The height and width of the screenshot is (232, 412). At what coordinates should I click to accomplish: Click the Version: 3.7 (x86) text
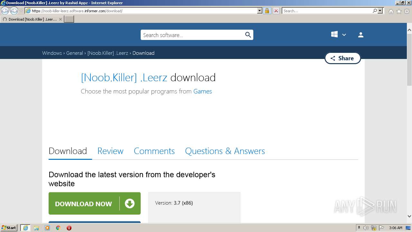tap(174, 203)
